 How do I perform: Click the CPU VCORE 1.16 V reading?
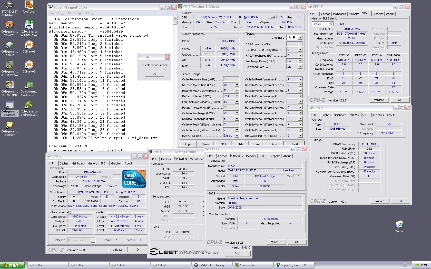183,173
